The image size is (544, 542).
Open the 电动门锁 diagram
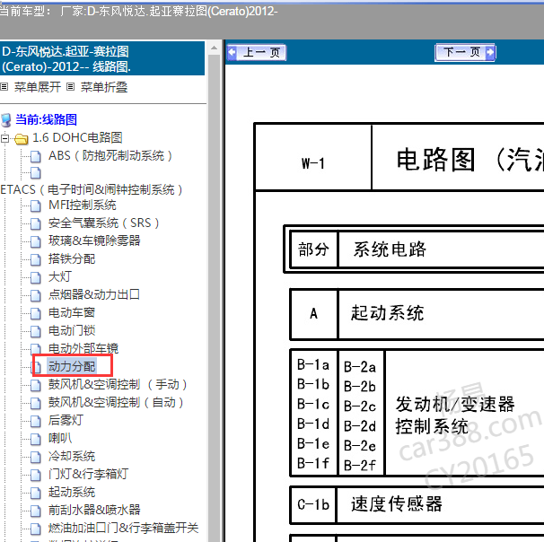(72, 330)
